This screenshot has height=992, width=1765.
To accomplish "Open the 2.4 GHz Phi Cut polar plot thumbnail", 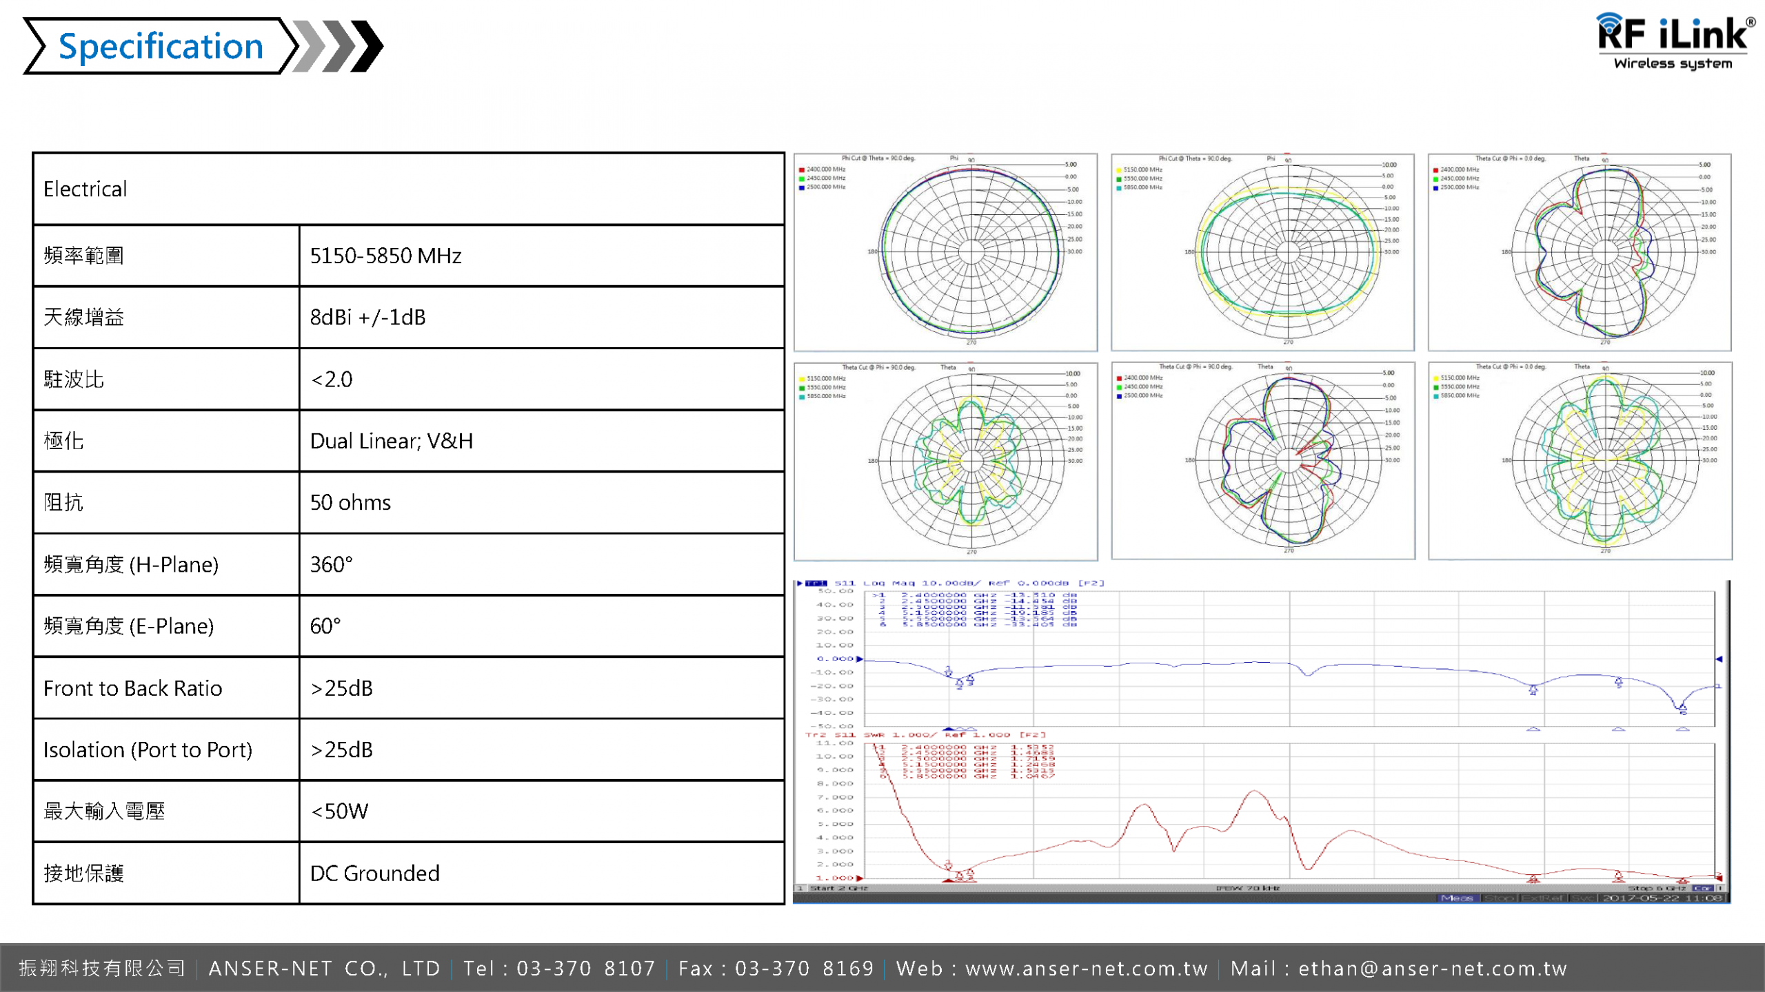I will pyautogui.click(x=945, y=252).
